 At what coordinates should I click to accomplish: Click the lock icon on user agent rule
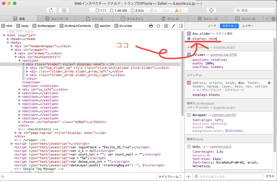point(269,82)
